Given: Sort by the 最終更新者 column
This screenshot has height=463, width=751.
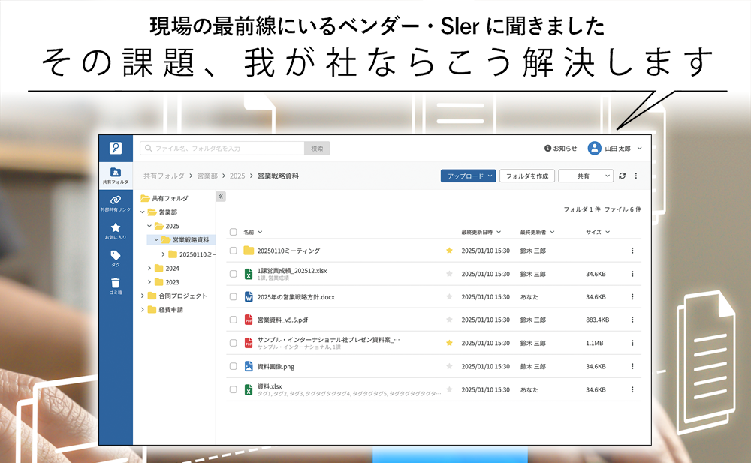Looking at the screenshot, I should [x=538, y=232].
